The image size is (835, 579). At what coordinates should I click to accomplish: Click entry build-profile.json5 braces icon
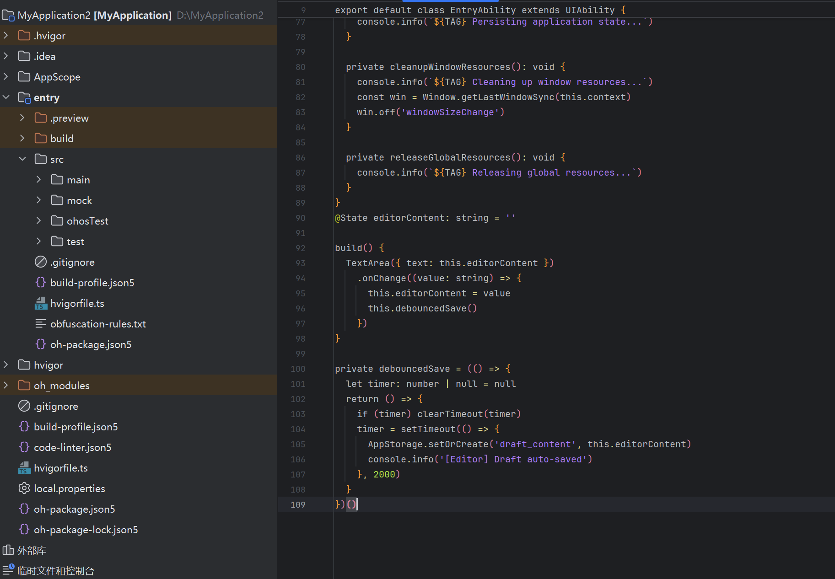pos(41,282)
